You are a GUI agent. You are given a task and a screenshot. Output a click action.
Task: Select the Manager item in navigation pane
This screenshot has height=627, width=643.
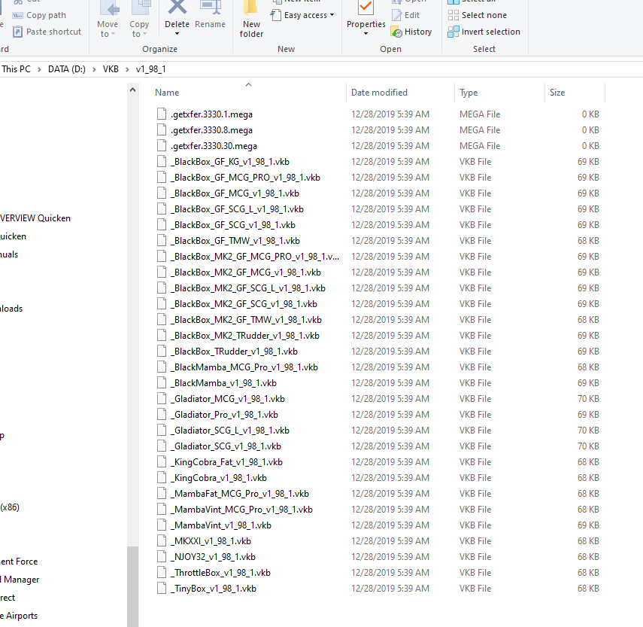(20, 580)
